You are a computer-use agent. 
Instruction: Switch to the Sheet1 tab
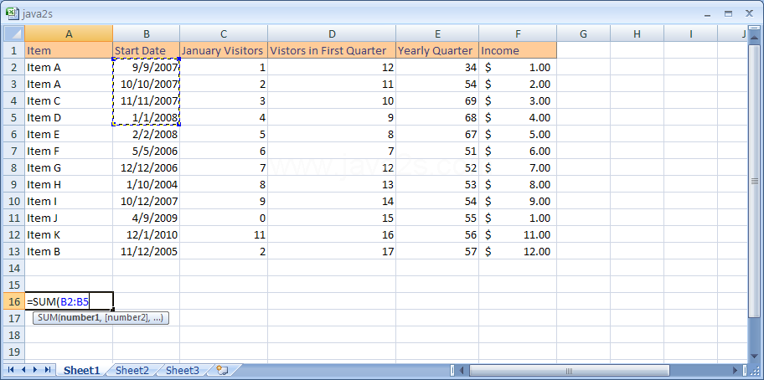click(x=81, y=370)
